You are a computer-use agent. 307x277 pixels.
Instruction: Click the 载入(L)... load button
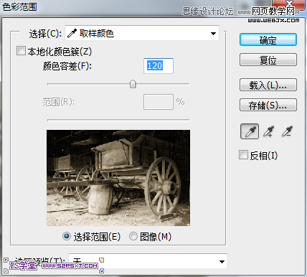coord(268,85)
